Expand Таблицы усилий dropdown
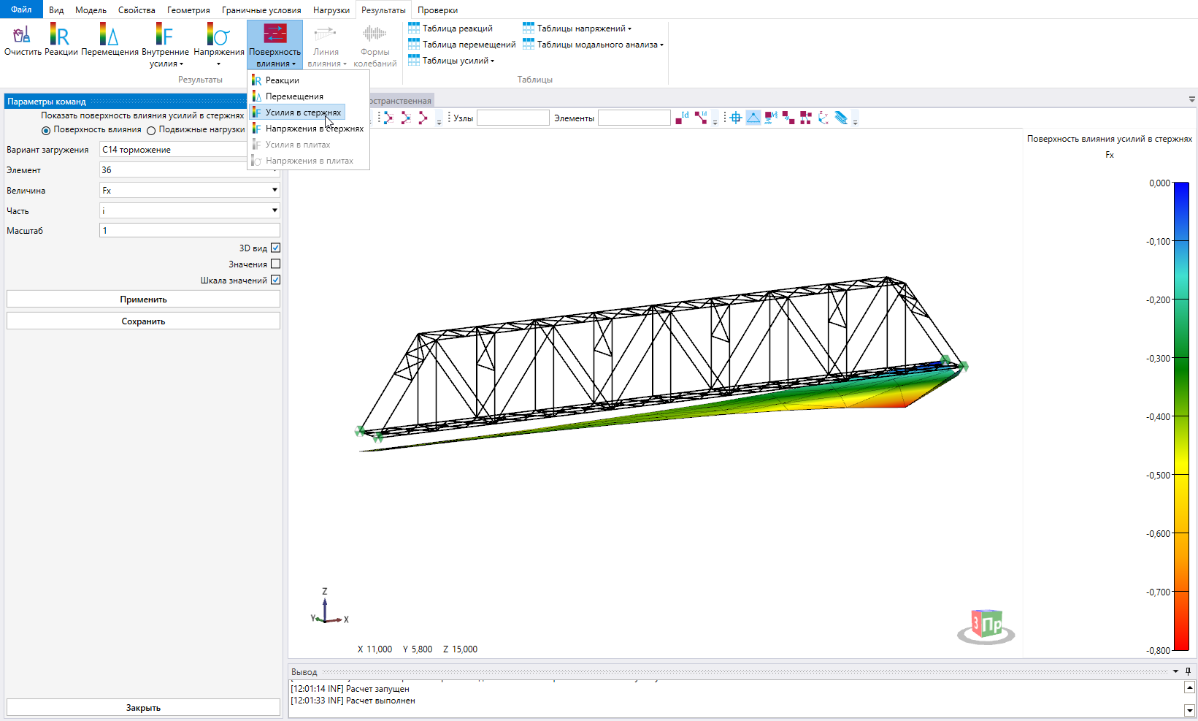The width and height of the screenshot is (1198, 721). coord(451,61)
